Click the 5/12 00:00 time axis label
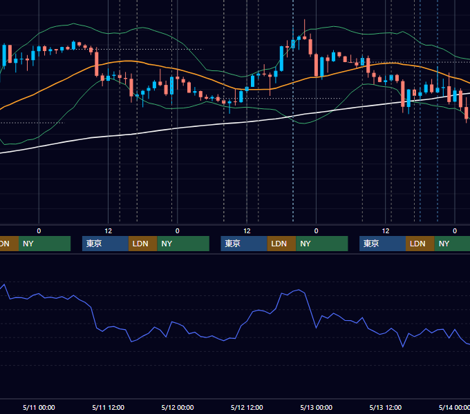Viewport: 470px width, 414px height. [x=178, y=407]
